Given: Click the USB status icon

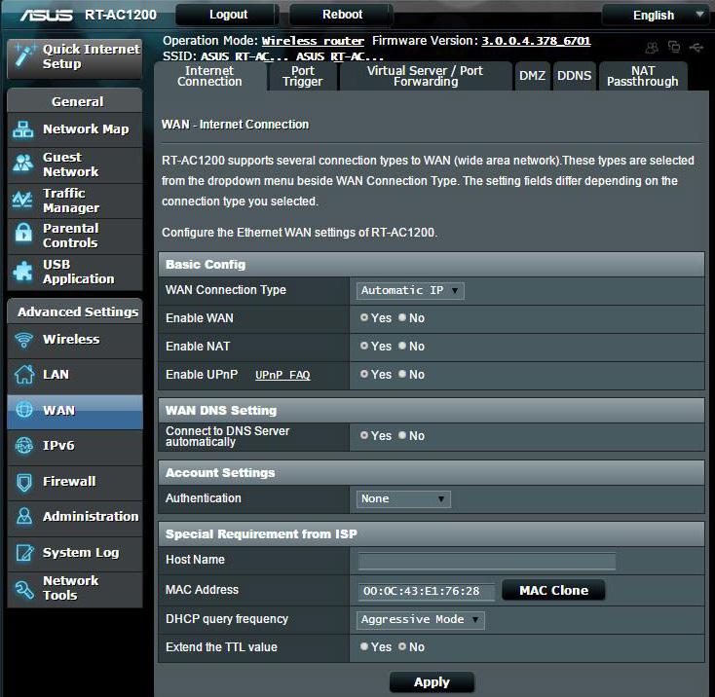Looking at the screenshot, I should [x=696, y=47].
